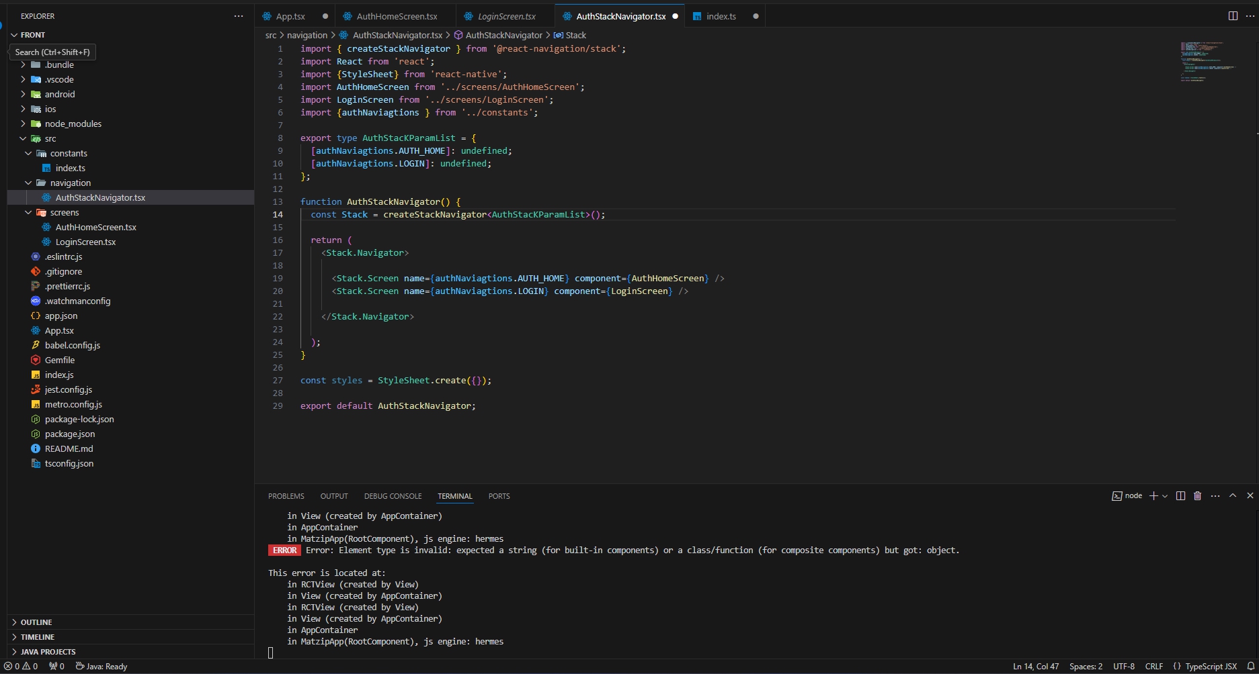Viewport: 1259px width, 674px height.
Task: Change line endings via CRLF status
Action: coord(1154,667)
